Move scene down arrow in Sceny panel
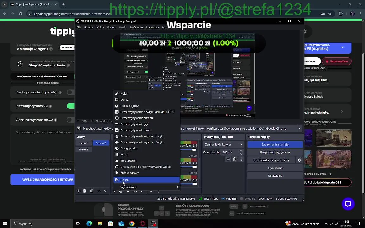 point(105,191)
